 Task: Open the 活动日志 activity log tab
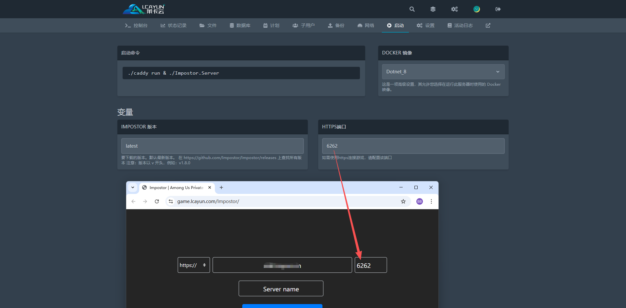coord(460,25)
